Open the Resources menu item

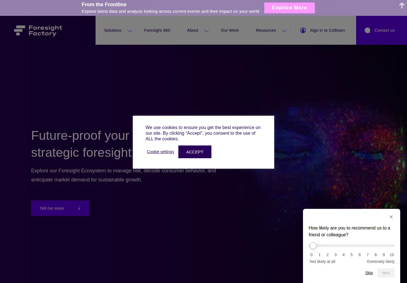(266, 30)
